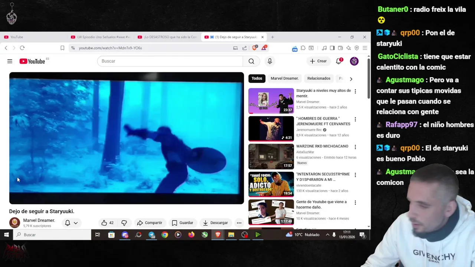
Task: Click the 'Crear' button
Action: coord(318,61)
